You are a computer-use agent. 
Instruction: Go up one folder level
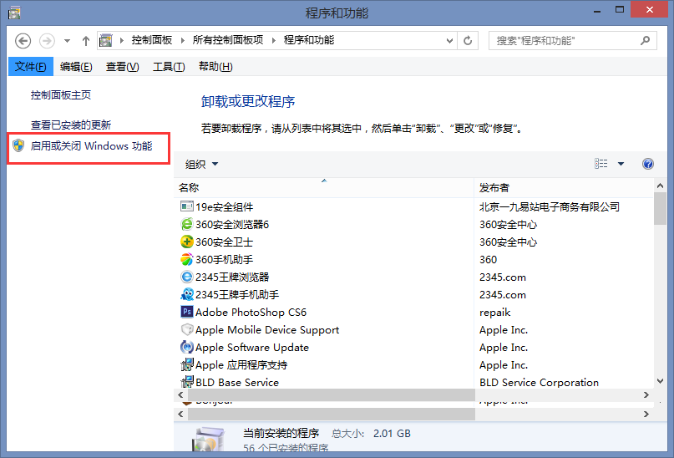click(x=86, y=41)
